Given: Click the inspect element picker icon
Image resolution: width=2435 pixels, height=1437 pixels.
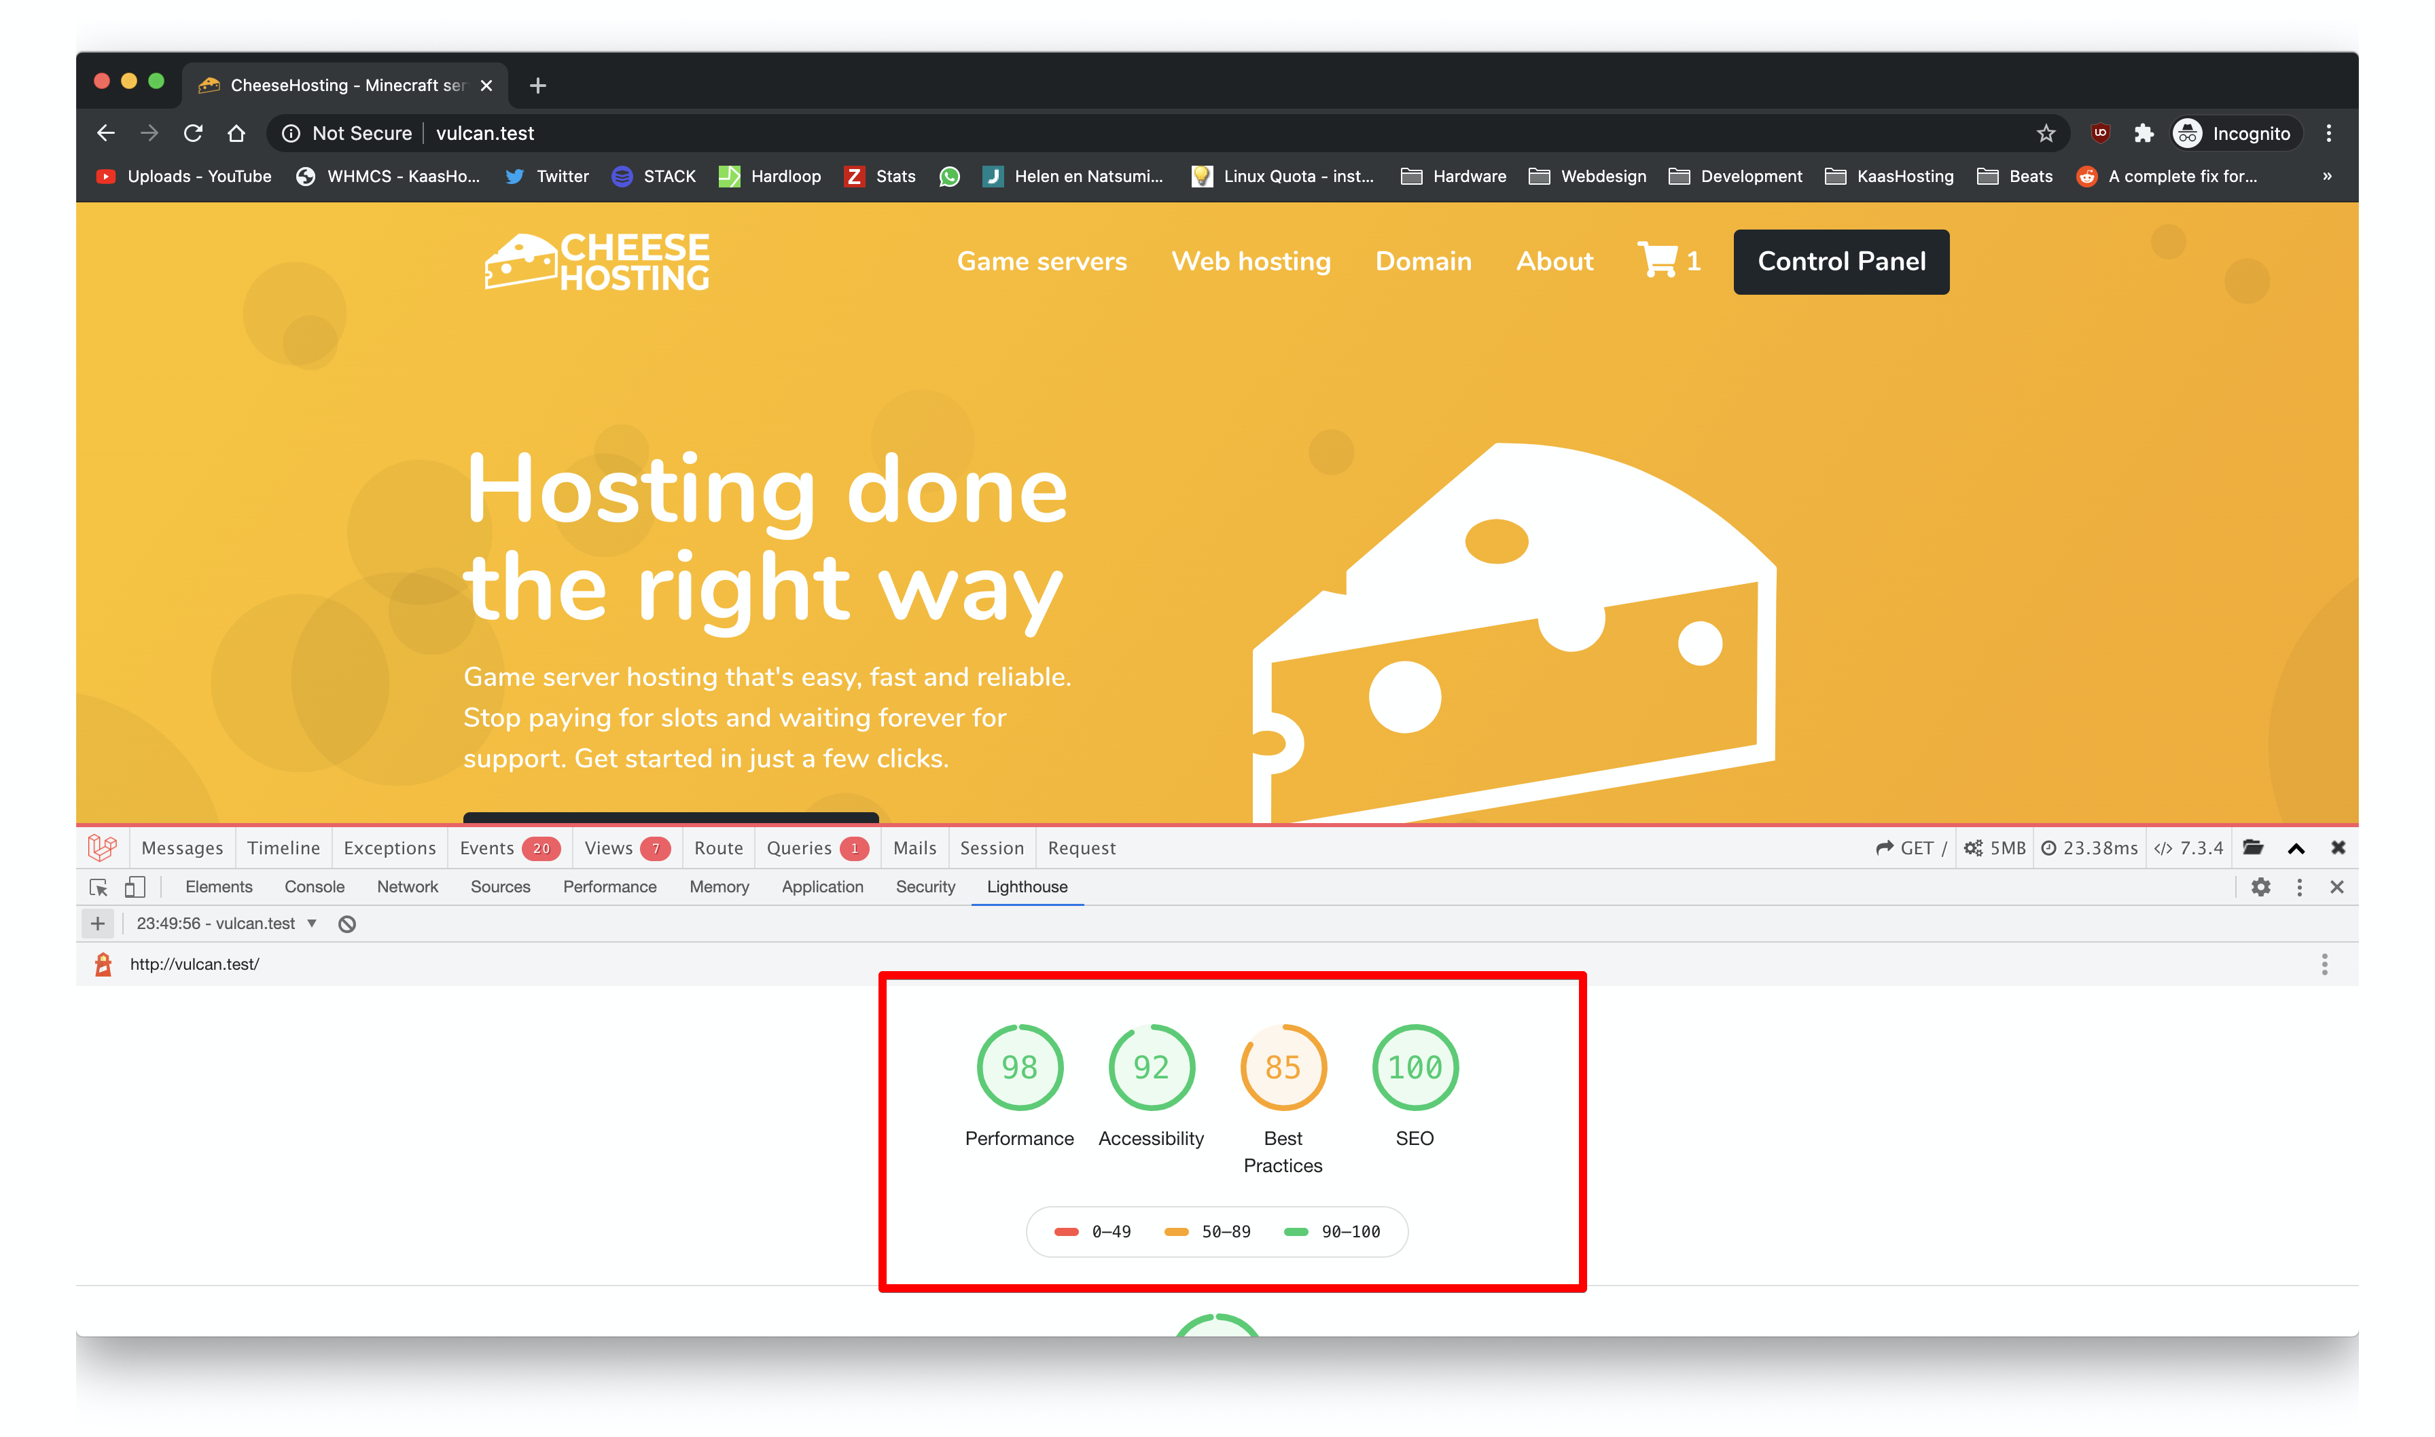Looking at the screenshot, I should (x=98, y=887).
